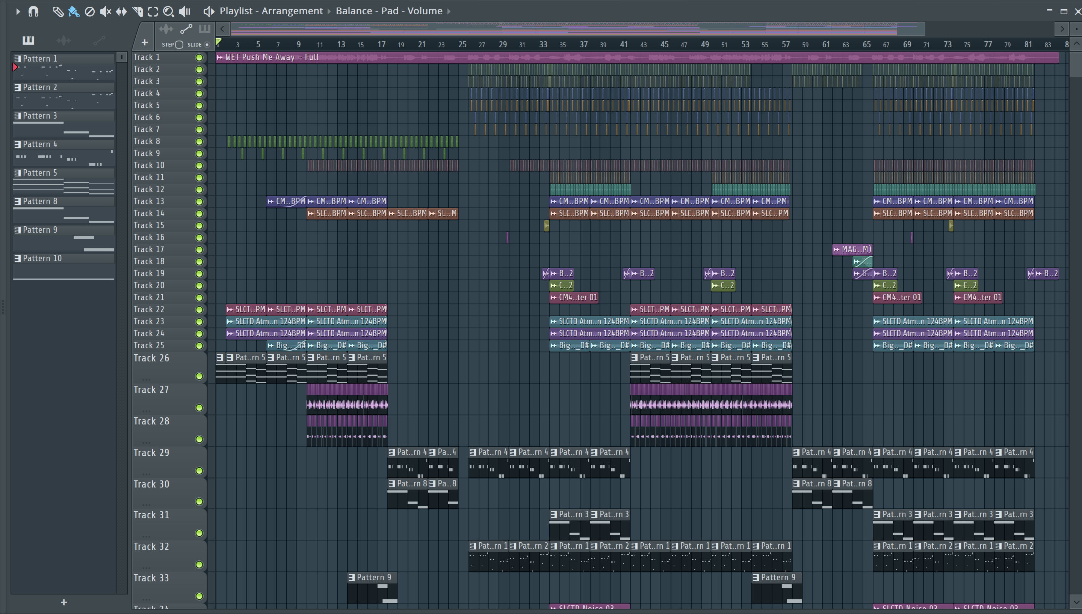Select Pattern 3 in picker
Image resolution: width=1082 pixels, height=614 pixels.
pyautogui.click(x=64, y=116)
